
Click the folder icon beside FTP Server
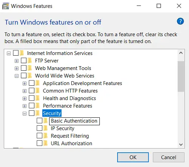(30, 61)
